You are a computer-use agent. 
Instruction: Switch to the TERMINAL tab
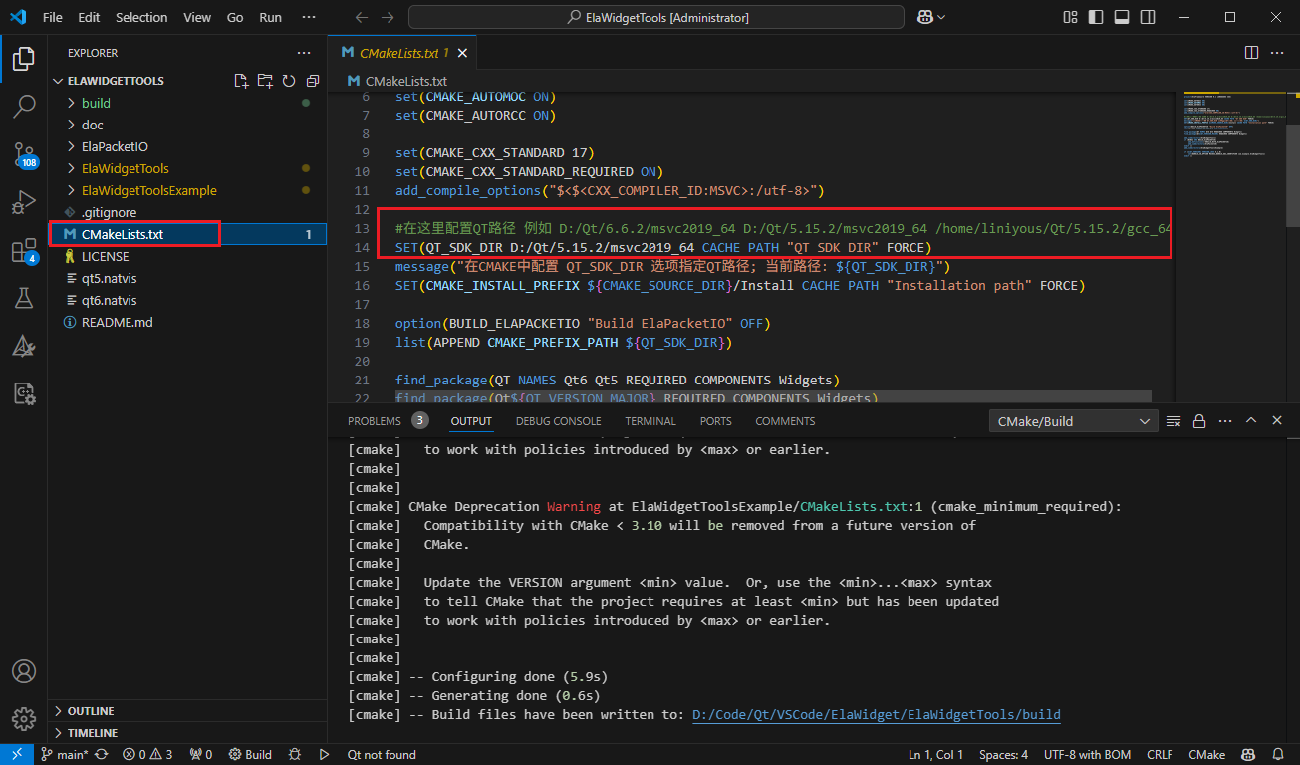tap(650, 421)
